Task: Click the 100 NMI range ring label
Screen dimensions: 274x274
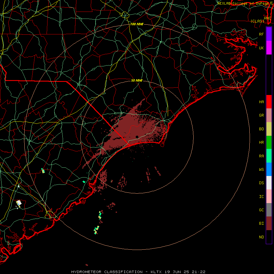Action: pos(137,24)
